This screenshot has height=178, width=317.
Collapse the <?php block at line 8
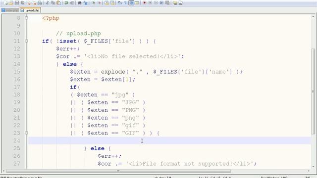click(26, 18)
